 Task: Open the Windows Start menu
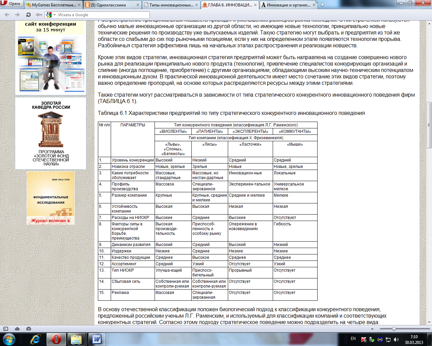9,339
